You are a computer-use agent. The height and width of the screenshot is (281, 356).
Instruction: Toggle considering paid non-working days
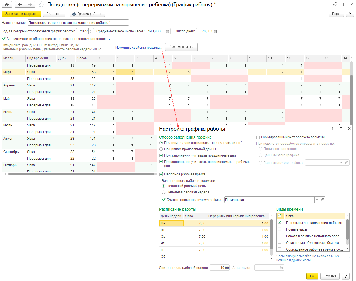click(161, 162)
